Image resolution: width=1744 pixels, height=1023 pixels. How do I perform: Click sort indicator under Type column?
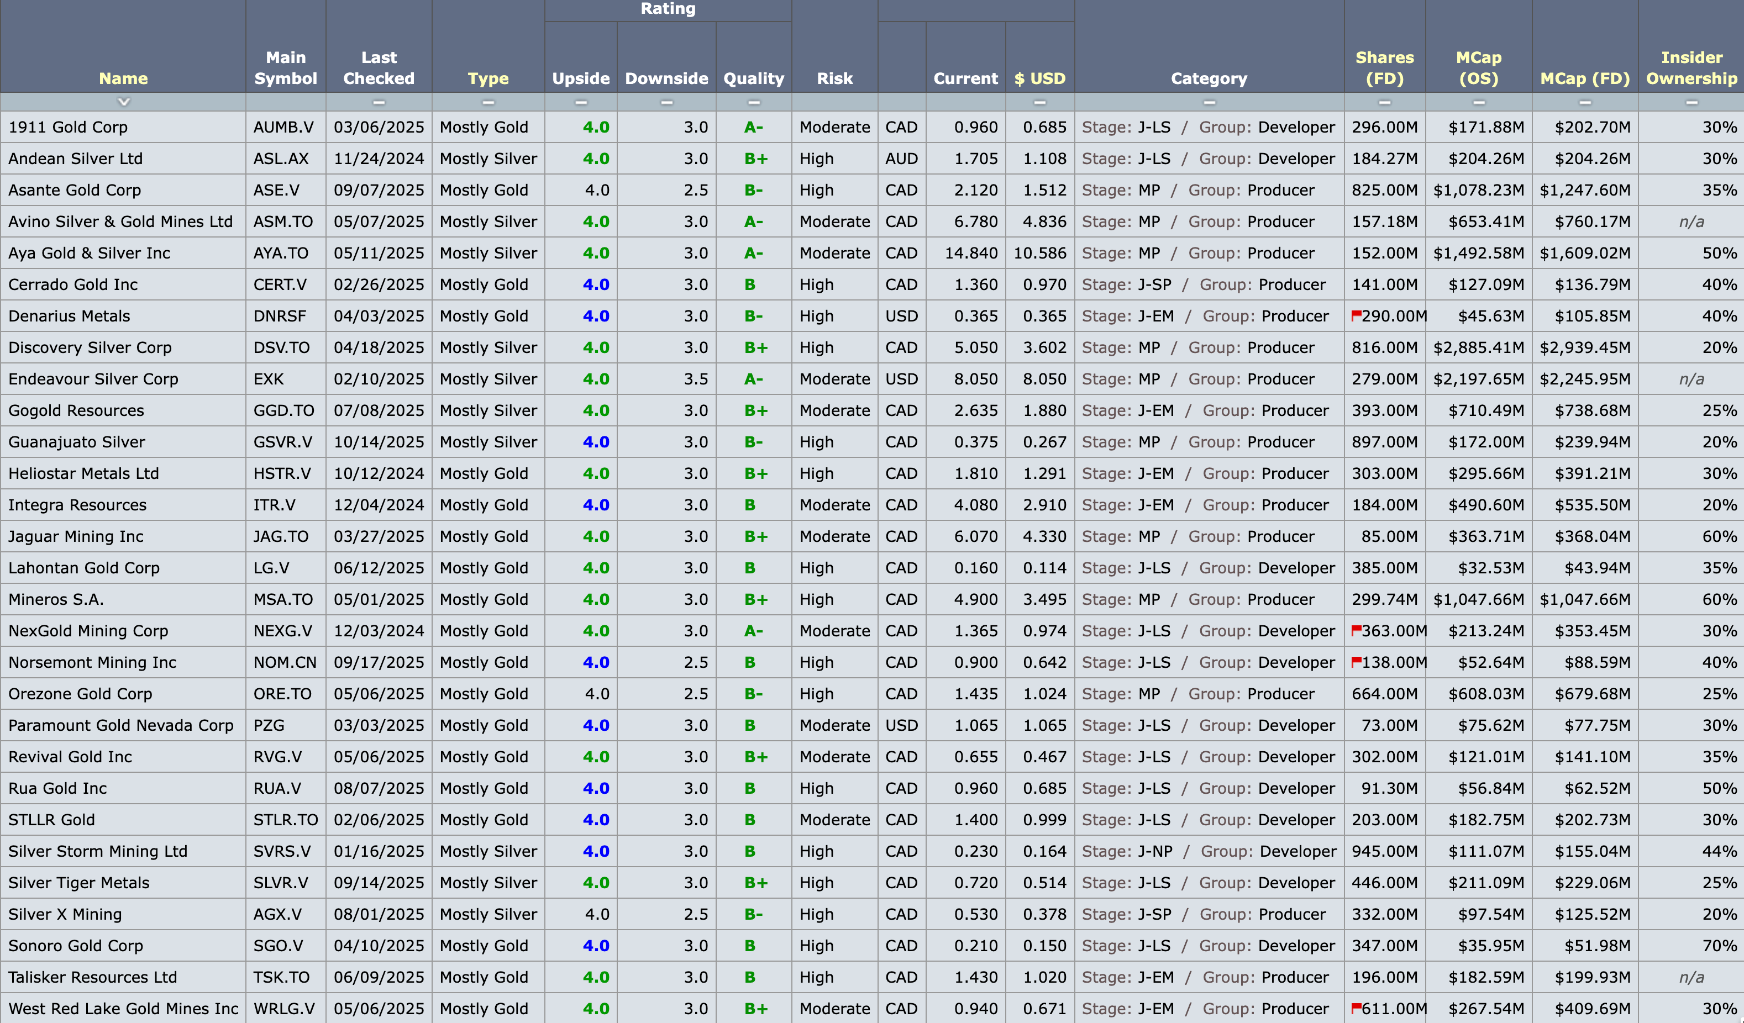[x=488, y=102]
